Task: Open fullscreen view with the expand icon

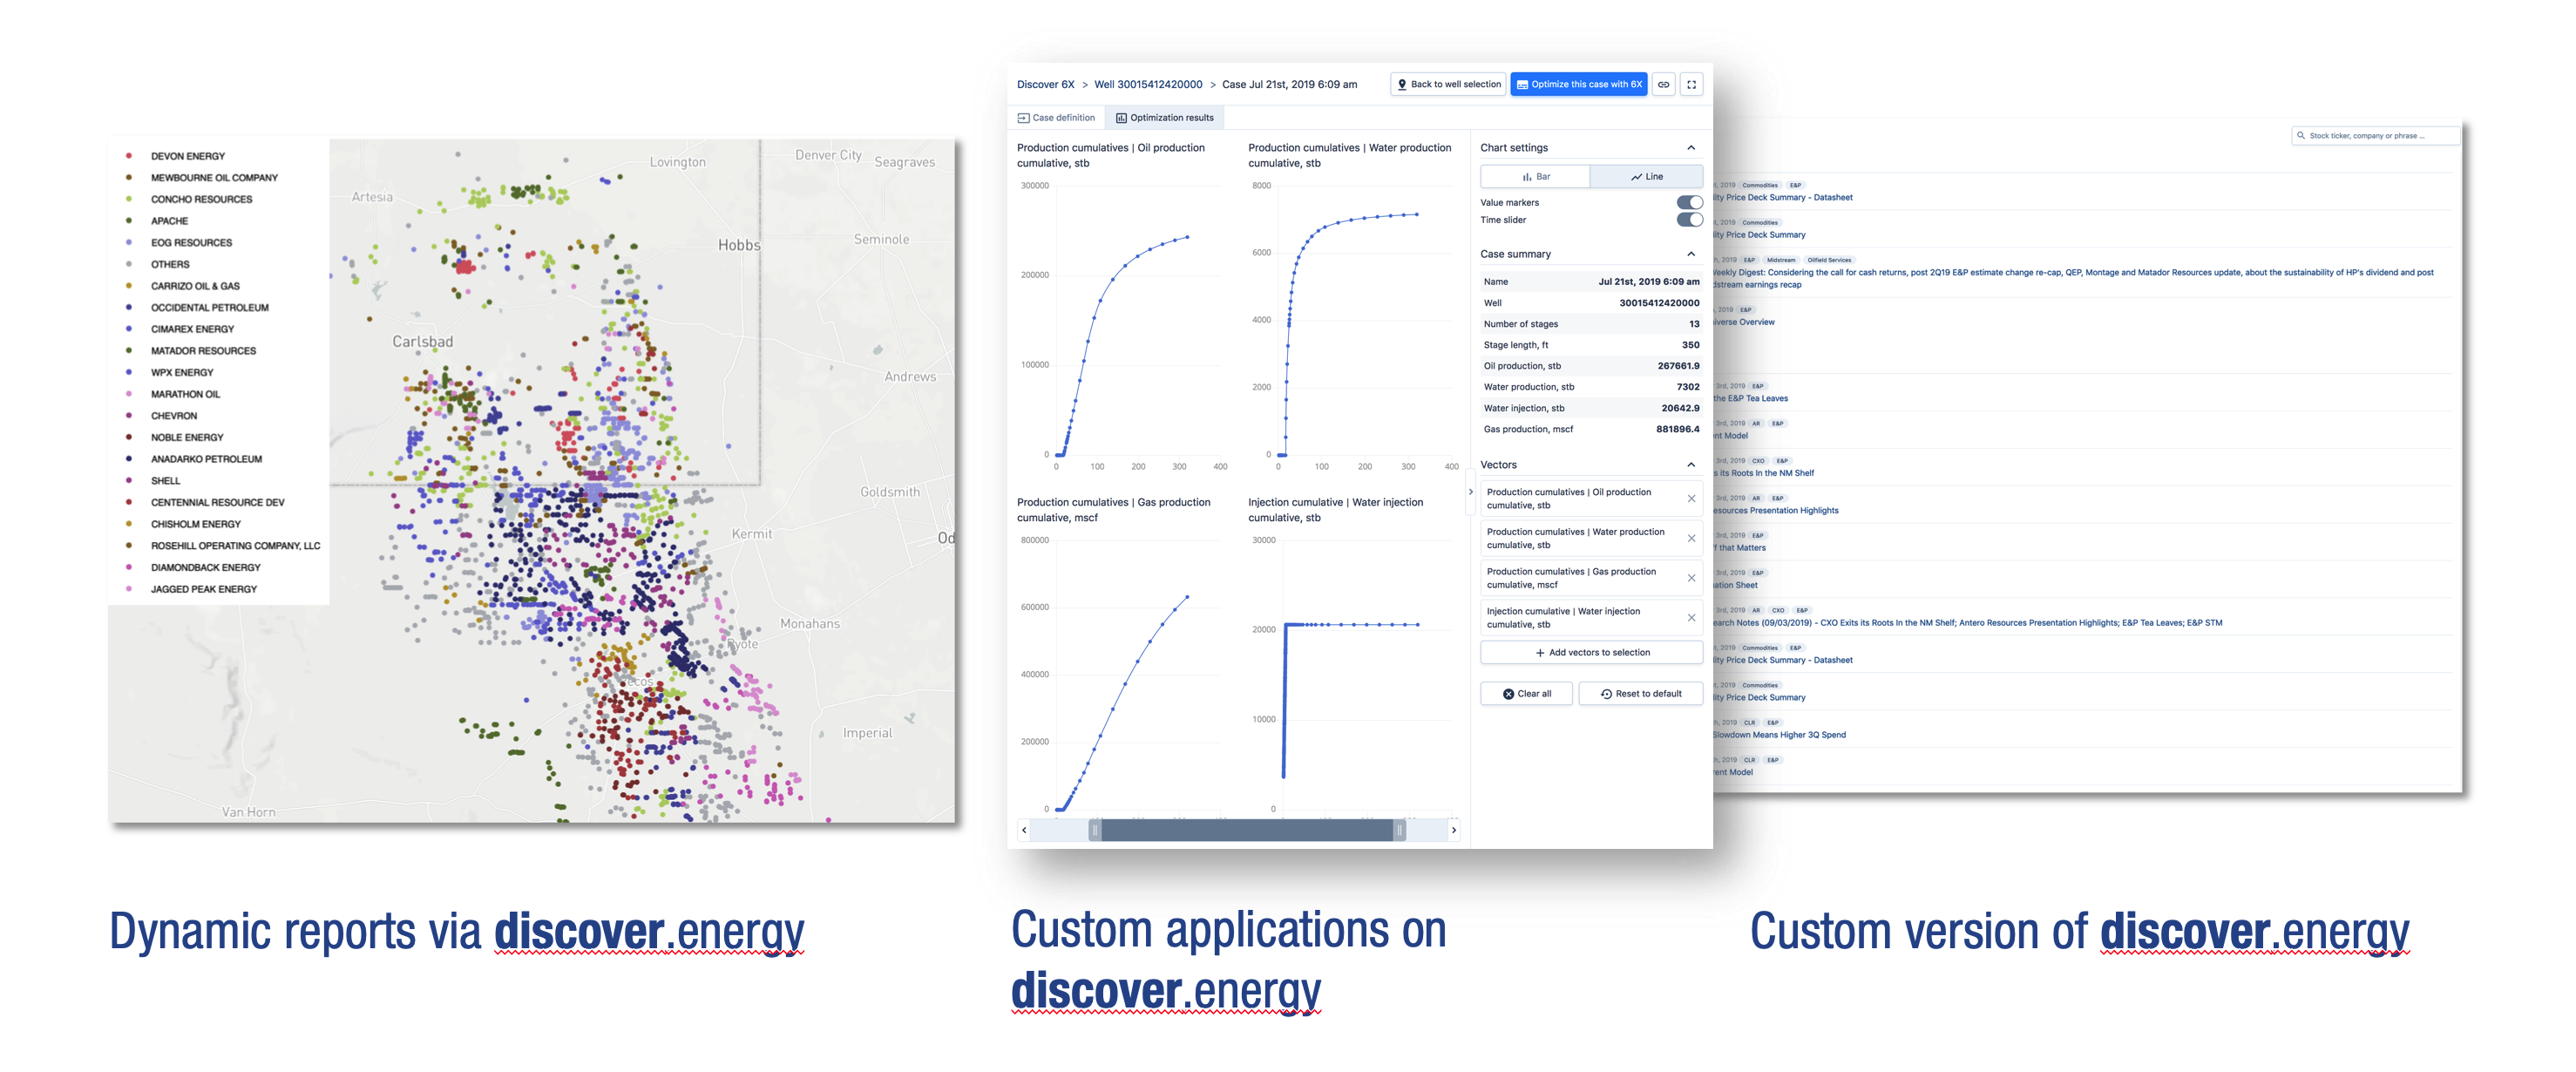Action: [1691, 84]
